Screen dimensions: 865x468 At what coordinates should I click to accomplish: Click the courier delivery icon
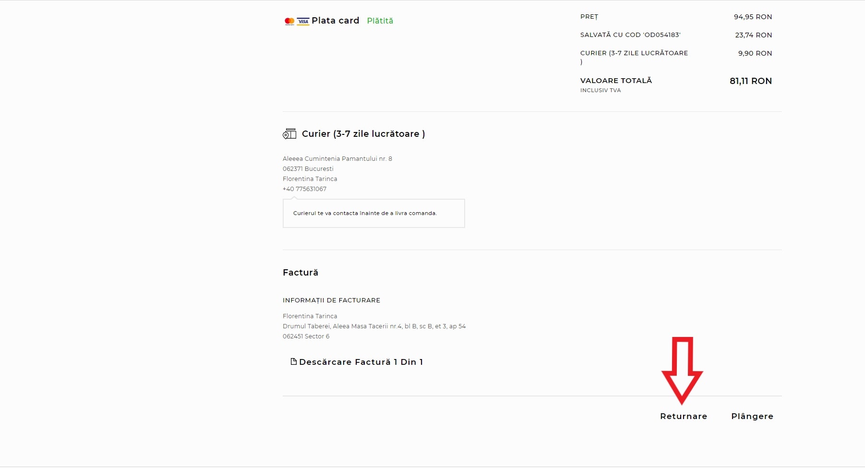click(x=289, y=134)
